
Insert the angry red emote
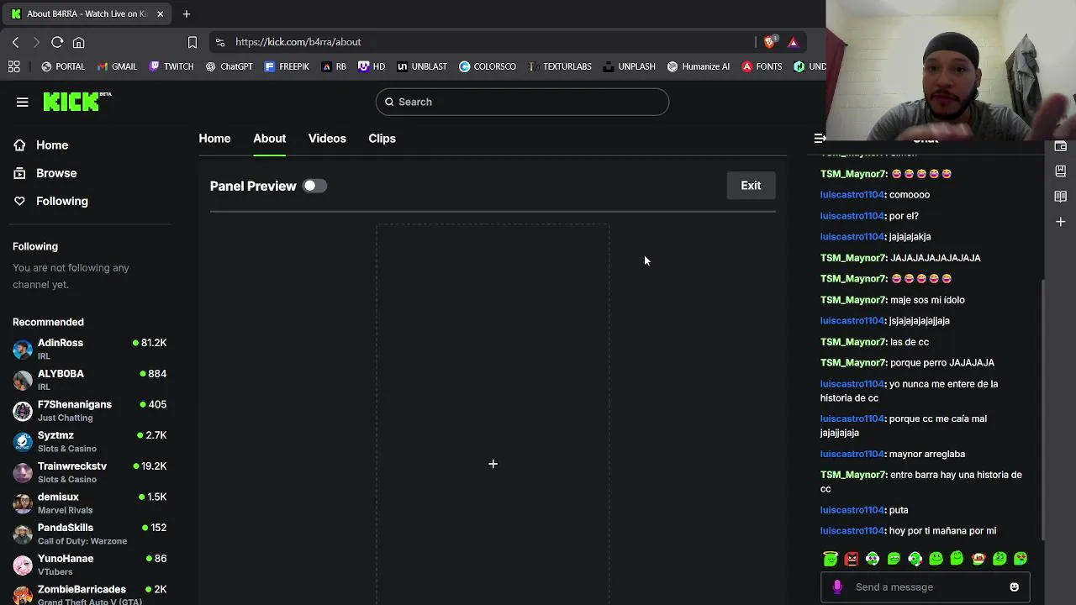pos(852,559)
